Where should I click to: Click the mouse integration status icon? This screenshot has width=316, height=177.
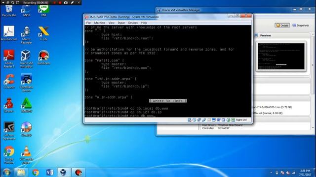[x=228, y=120]
